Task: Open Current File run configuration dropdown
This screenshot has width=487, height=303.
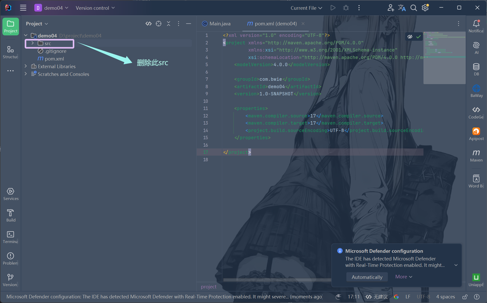Action: click(306, 8)
